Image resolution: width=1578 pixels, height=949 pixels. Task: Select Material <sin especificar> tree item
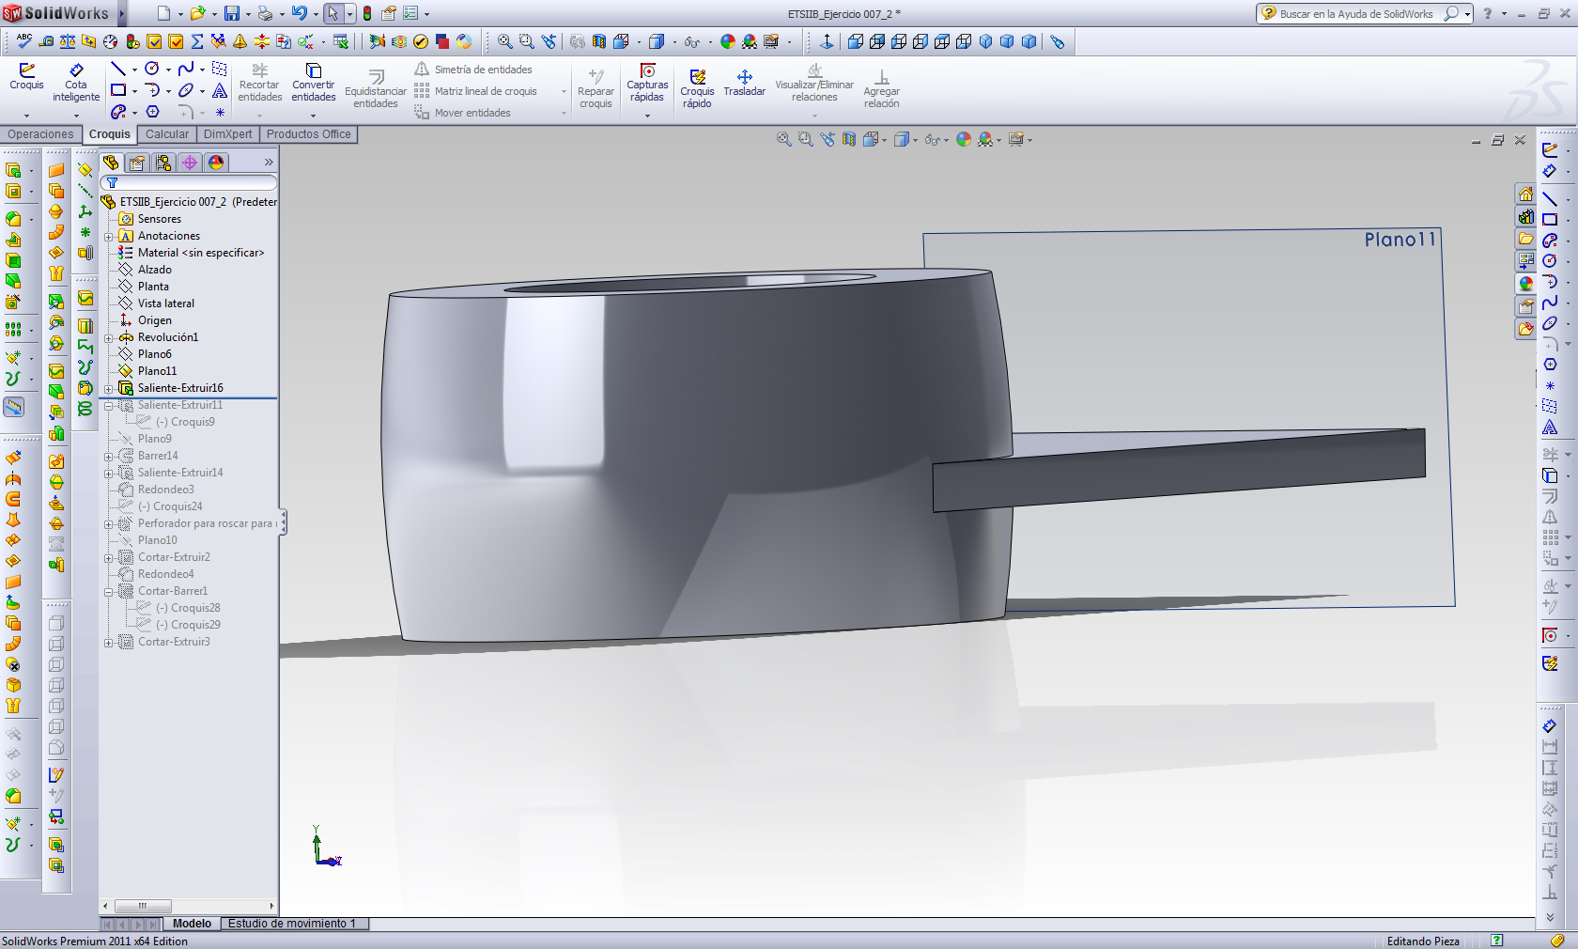pos(201,253)
